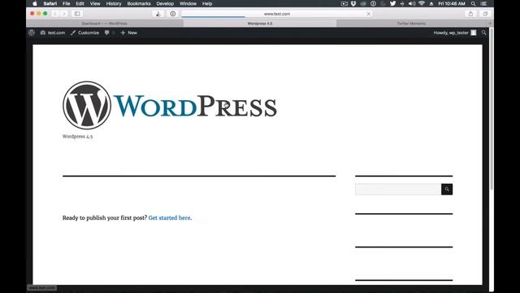Open the volume control in the menu bar
Image resolution: width=520 pixels, height=293 pixels.
point(412,3)
